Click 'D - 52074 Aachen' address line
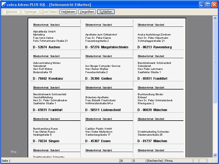This screenshot has height=164, width=219. [x=47, y=47]
